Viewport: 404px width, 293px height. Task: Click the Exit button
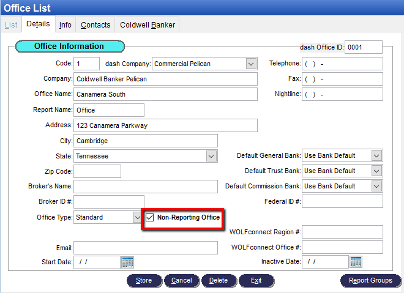256,281
